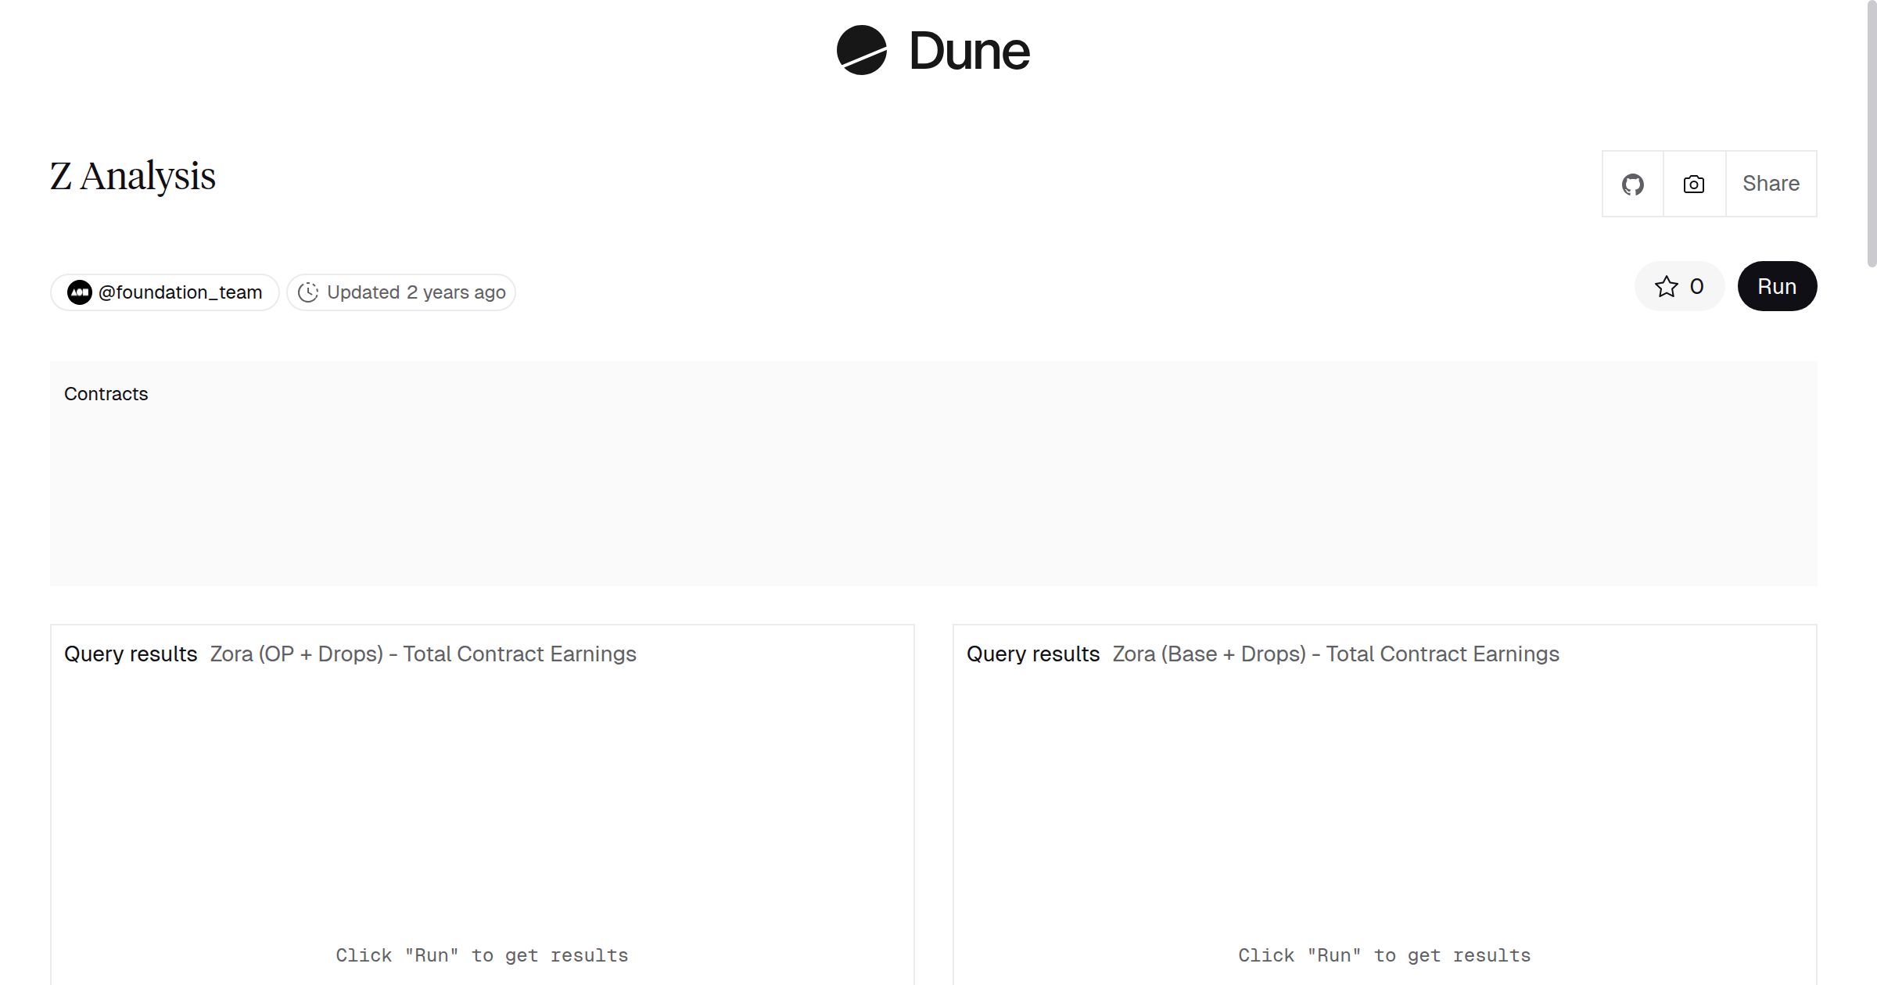
Task: Click left panel's Query results label
Action: [131, 654]
